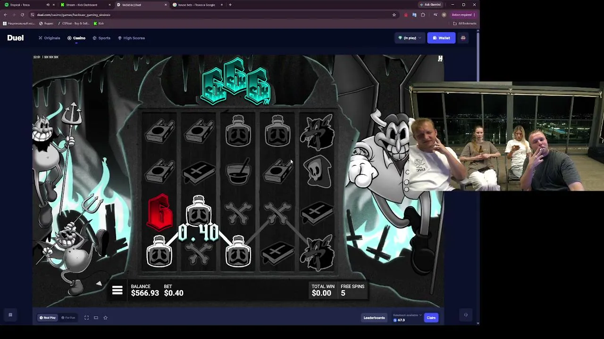Open the media controls toolbar icon

pyautogui.click(x=435, y=15)
